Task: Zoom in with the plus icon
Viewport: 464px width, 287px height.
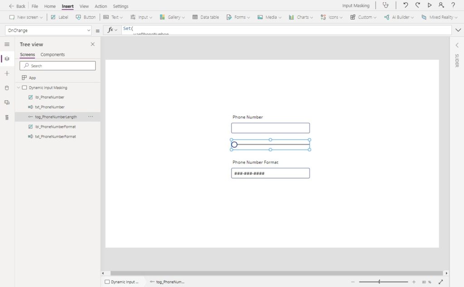Action: click(414, 282)
